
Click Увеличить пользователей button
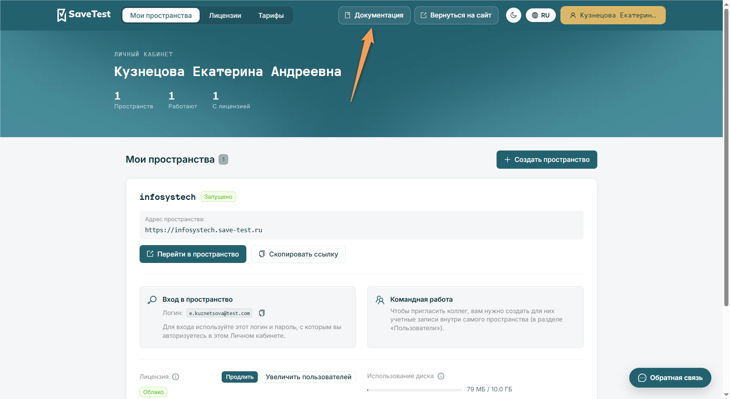click(308, 377)
